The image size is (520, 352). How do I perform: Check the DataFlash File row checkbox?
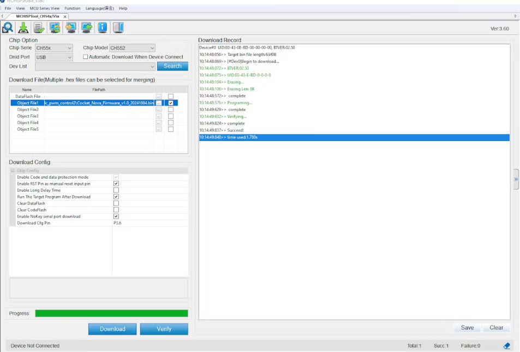(171, 96)
